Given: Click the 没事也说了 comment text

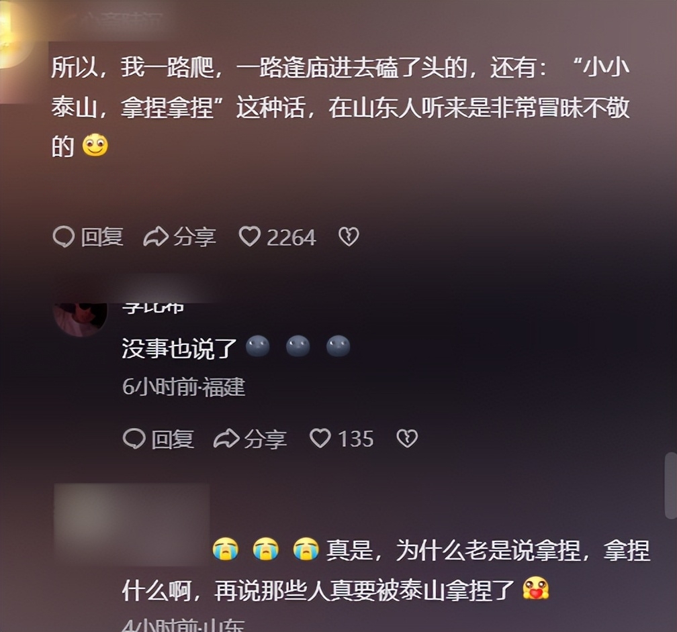Looking at the screenshot, I should [x=179, y=348].
